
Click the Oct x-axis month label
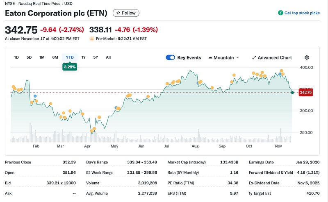249,146
